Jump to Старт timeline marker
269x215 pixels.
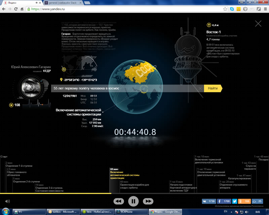coord(4,157)
